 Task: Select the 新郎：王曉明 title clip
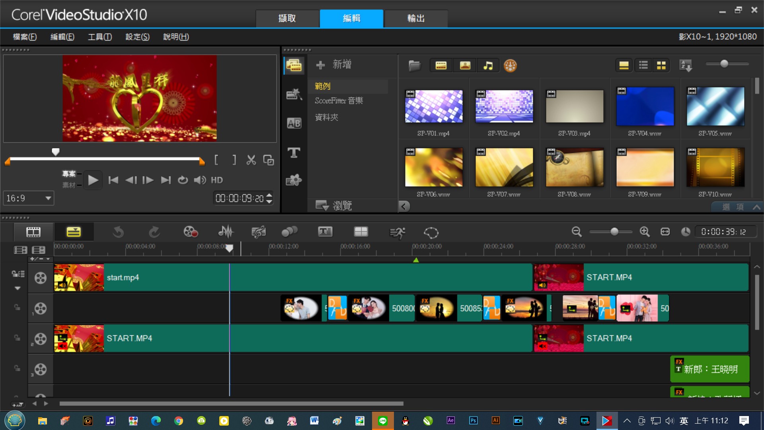[x=710, y=369]
